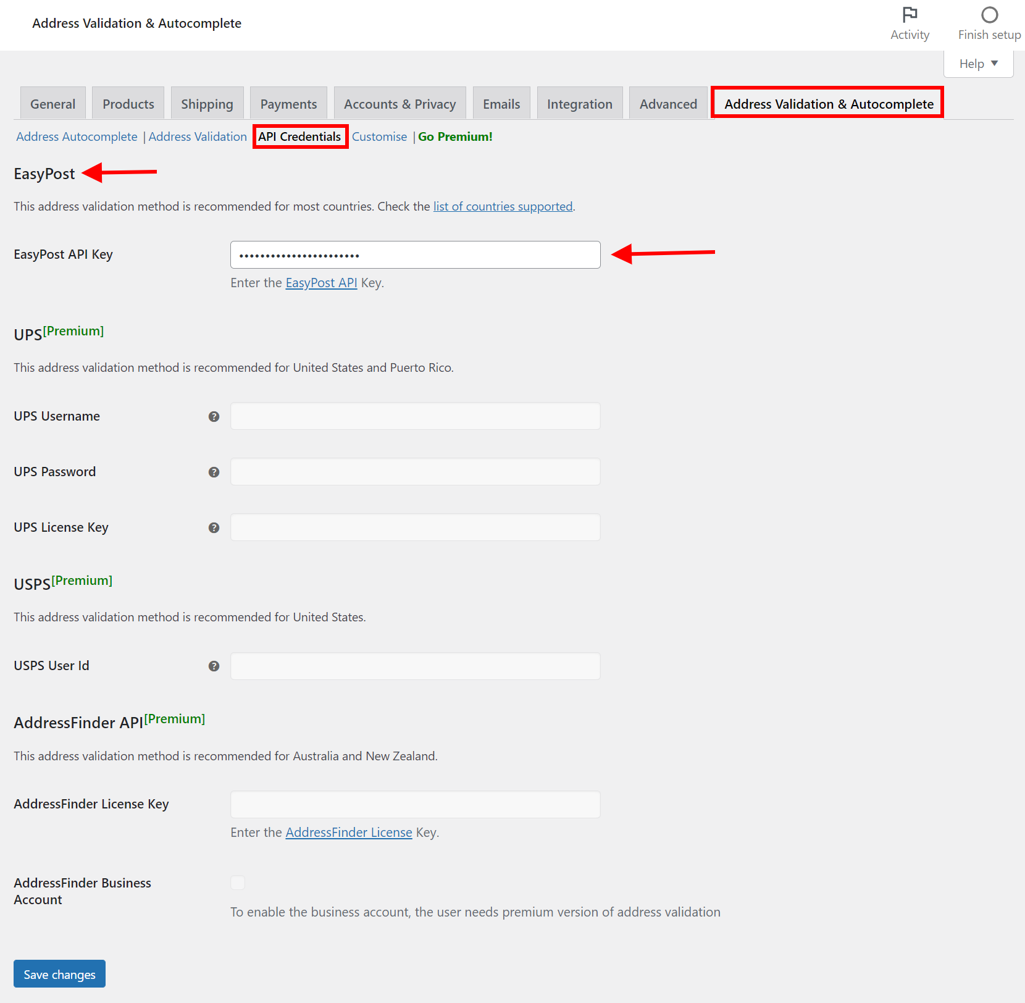Open list of countries supported link
Screen dimensions: 1025x1003
(503, 206)
